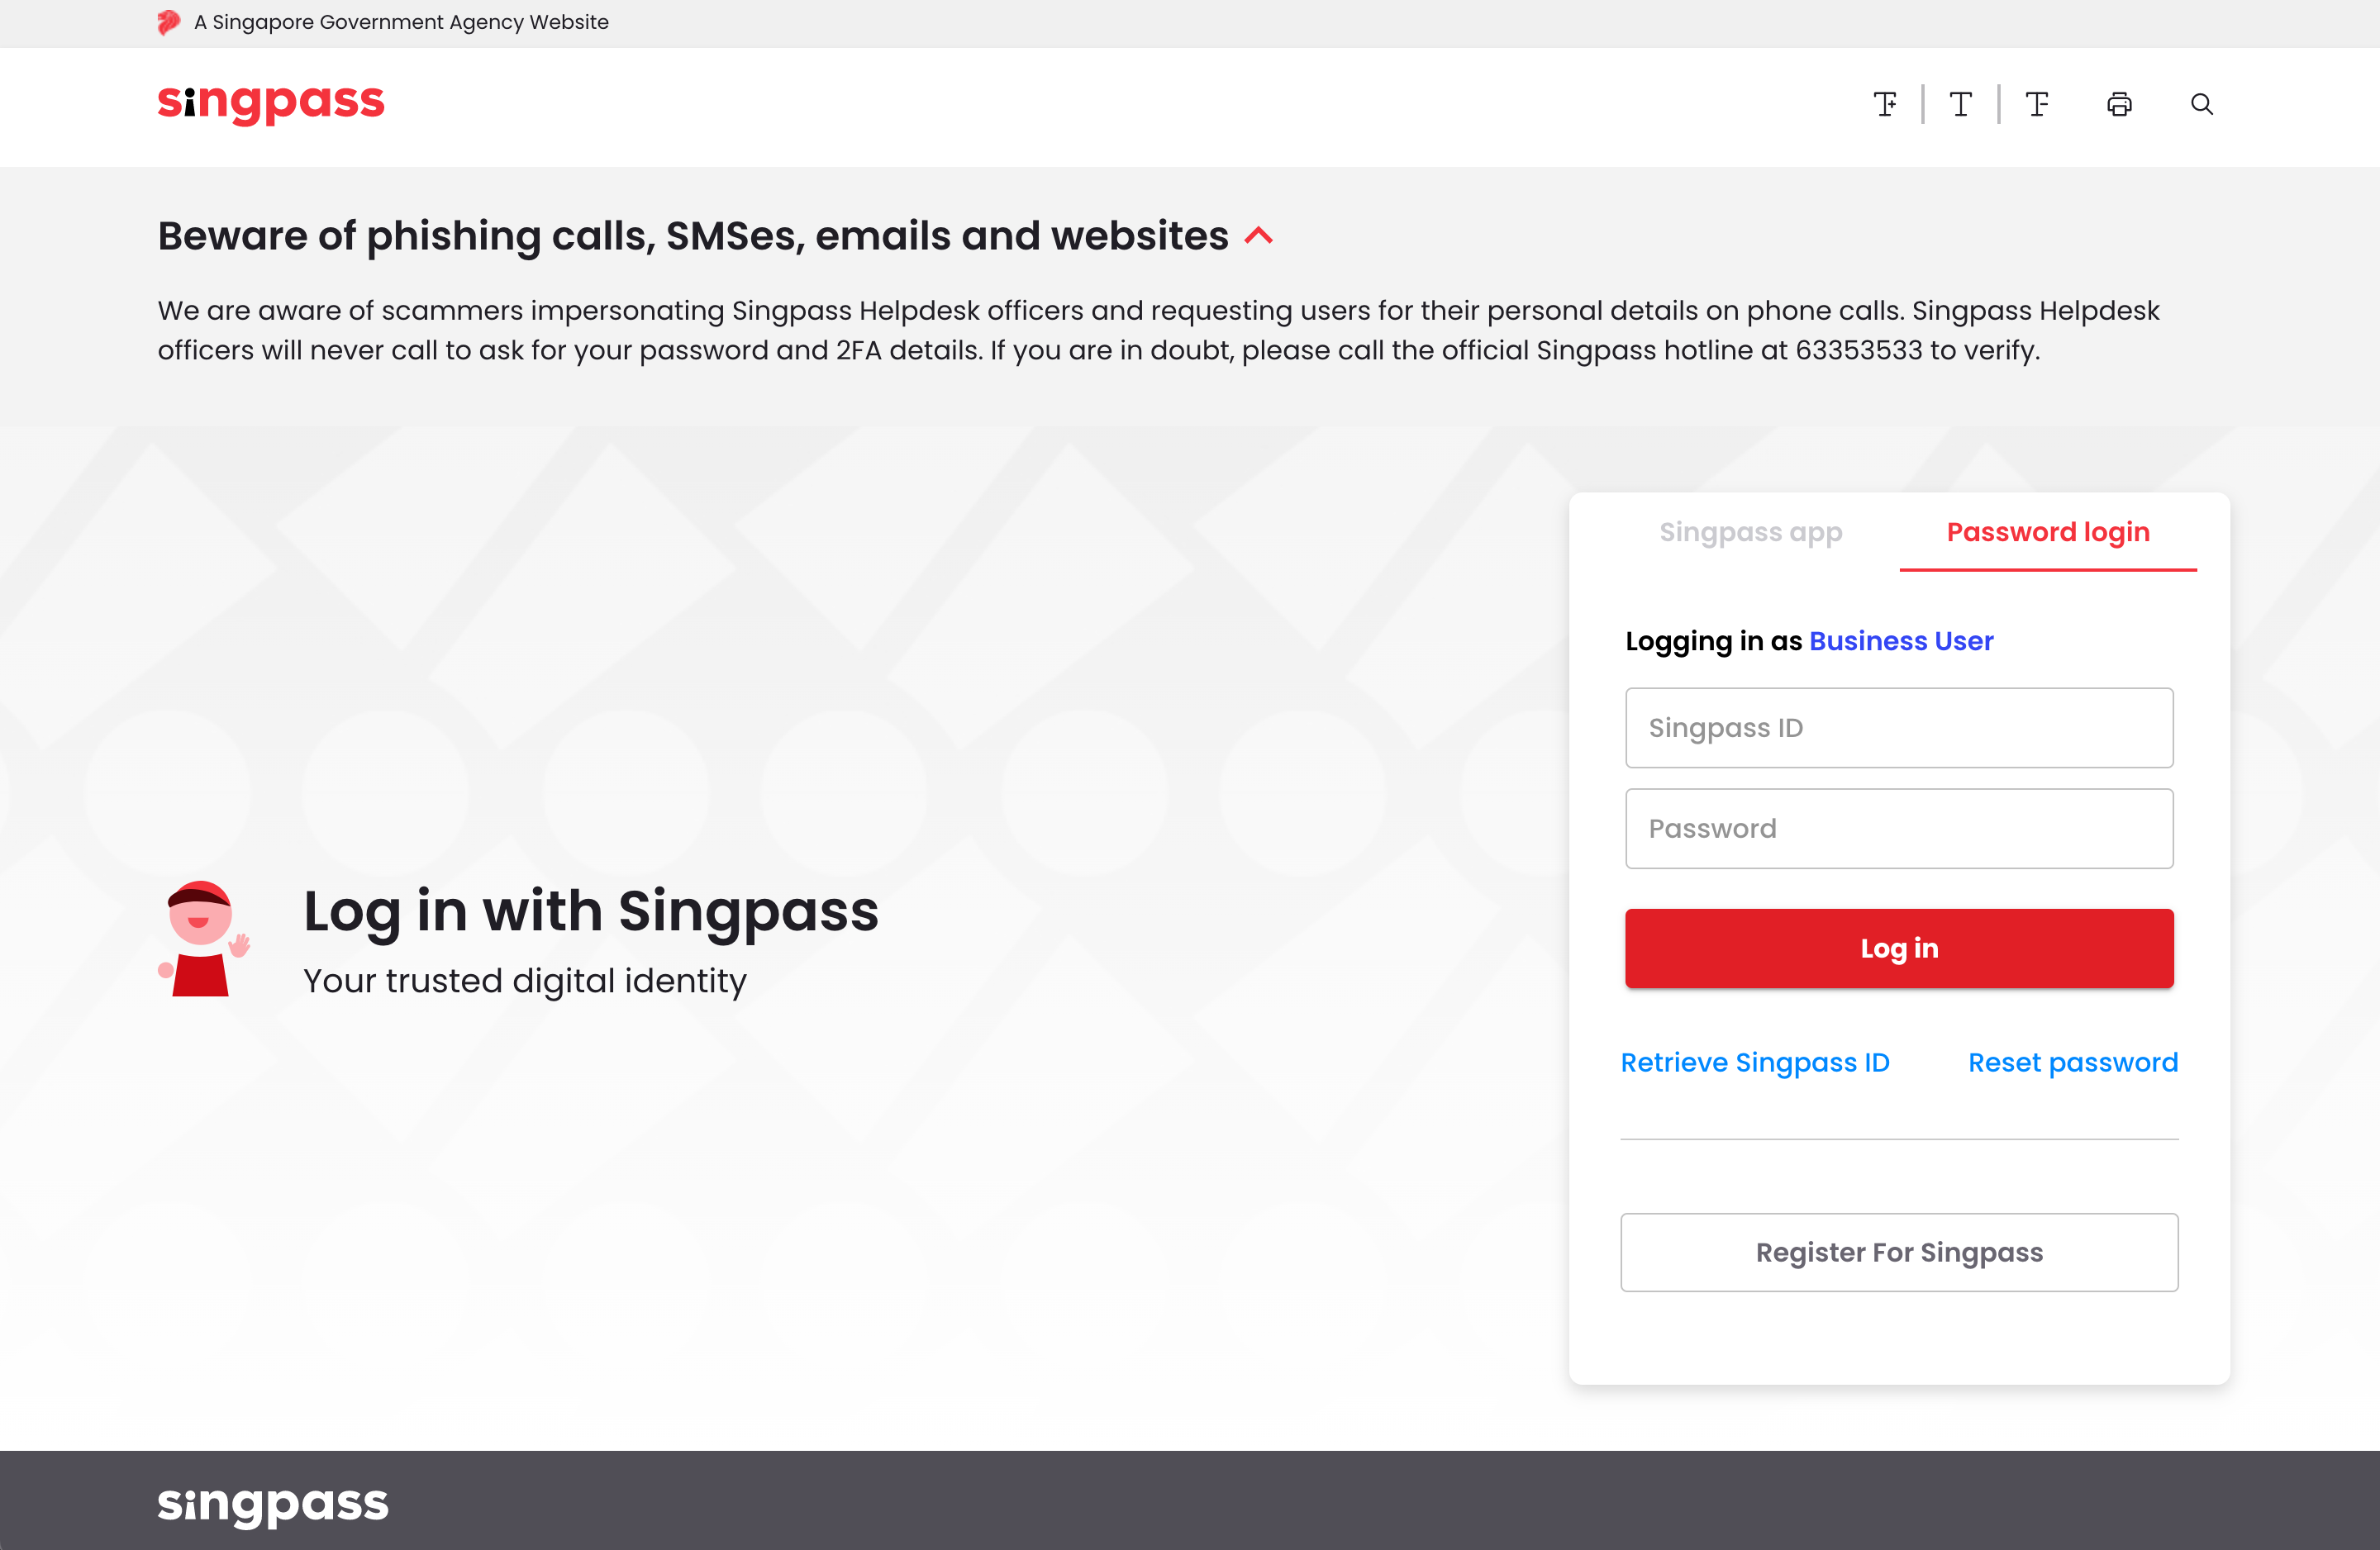Click 'A Singapore Government Agency Website' text
The height and width of the screenshot is (1550, 2380).
(x=401, y=22)
